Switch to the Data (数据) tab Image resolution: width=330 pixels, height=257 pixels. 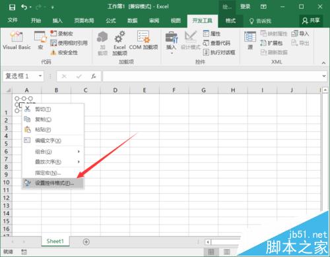point(133,20)
